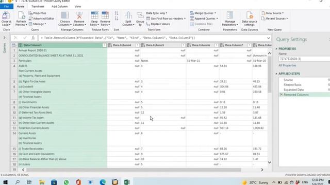
Task: Open the File tab
Action: [x=7, y=7]
